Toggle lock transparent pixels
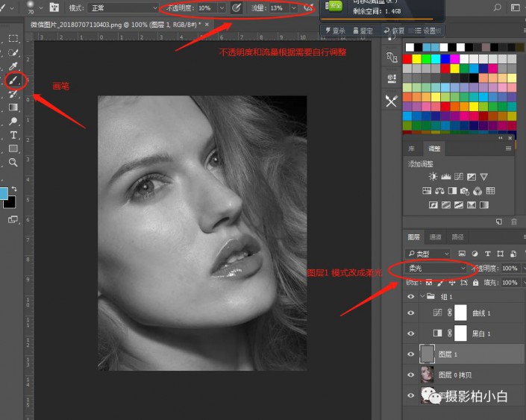Screen dimensions: 526x420 (x=429, y=283)
